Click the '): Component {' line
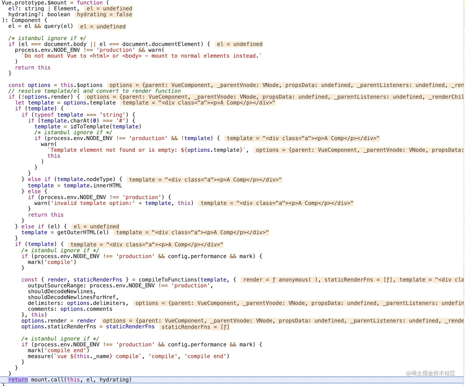Viewport: 465px width, 386px height. coord(25,20)
